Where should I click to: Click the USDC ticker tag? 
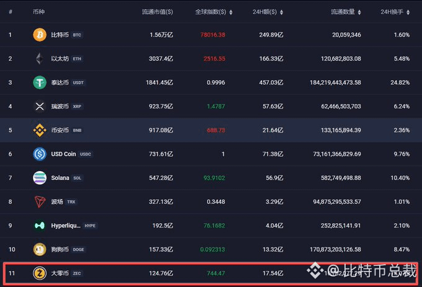85,154
